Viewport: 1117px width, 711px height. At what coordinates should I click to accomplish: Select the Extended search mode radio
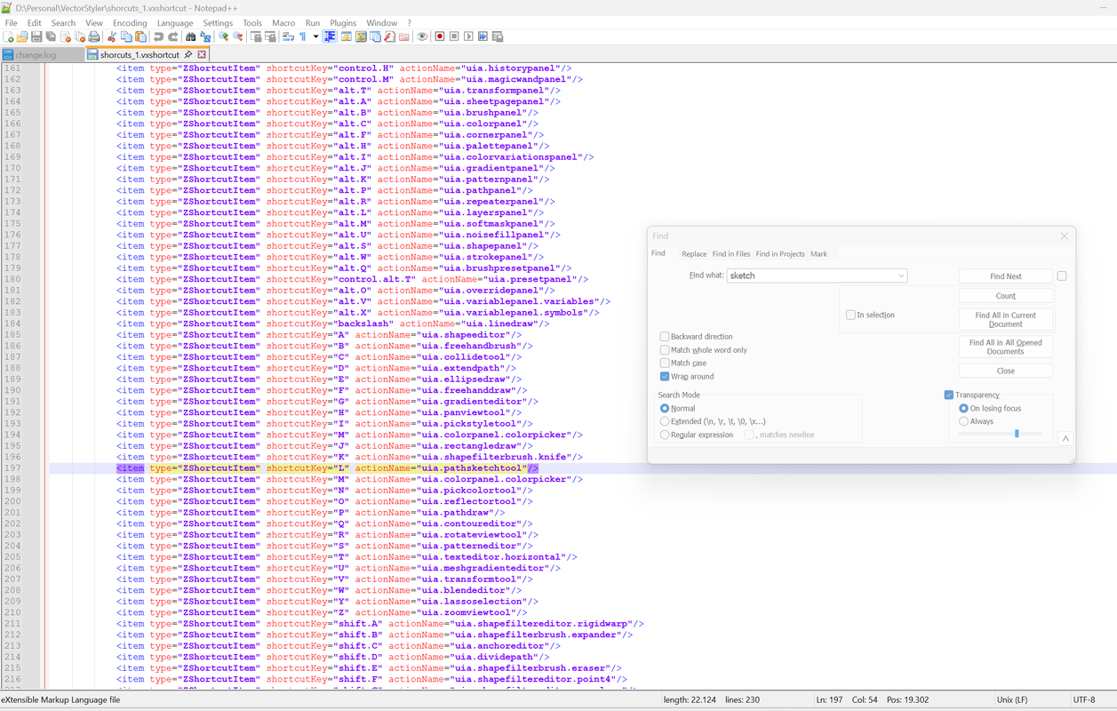point(665,421)
